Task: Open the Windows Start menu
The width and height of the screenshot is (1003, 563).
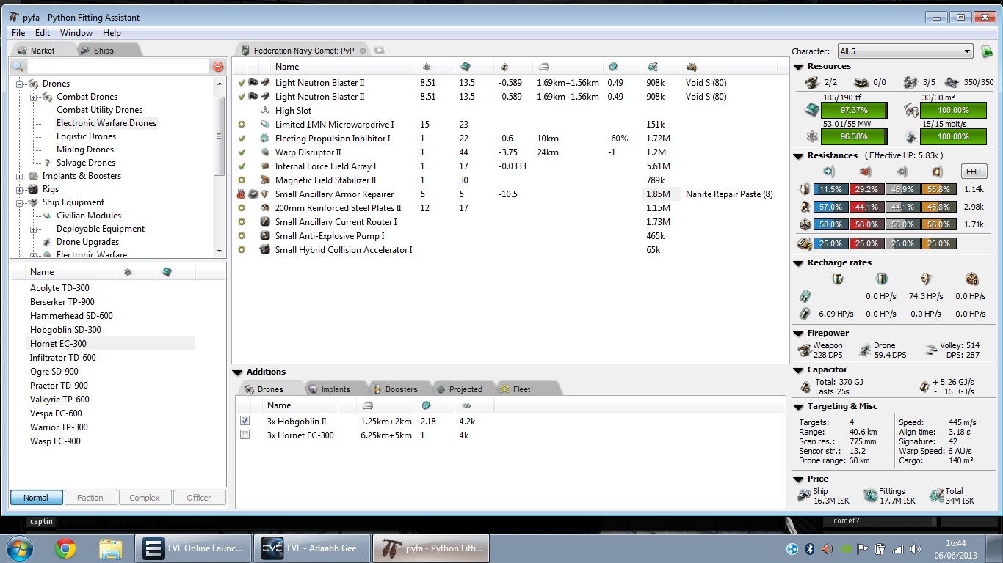Action: (18, 548)
